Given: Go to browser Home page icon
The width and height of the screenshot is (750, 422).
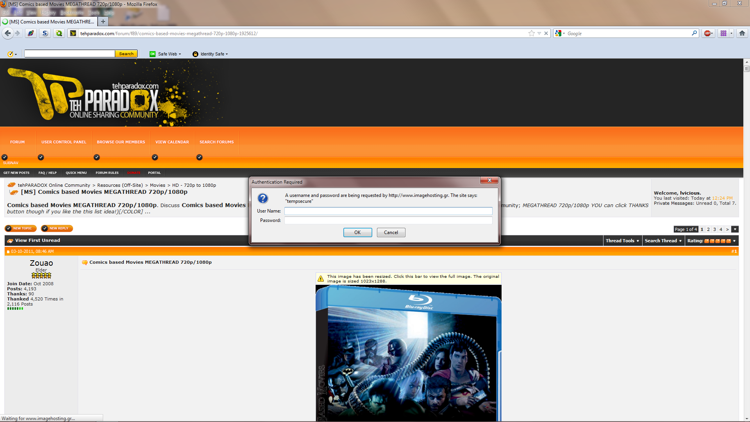Looking at the screenshot, I should [742, 33].
